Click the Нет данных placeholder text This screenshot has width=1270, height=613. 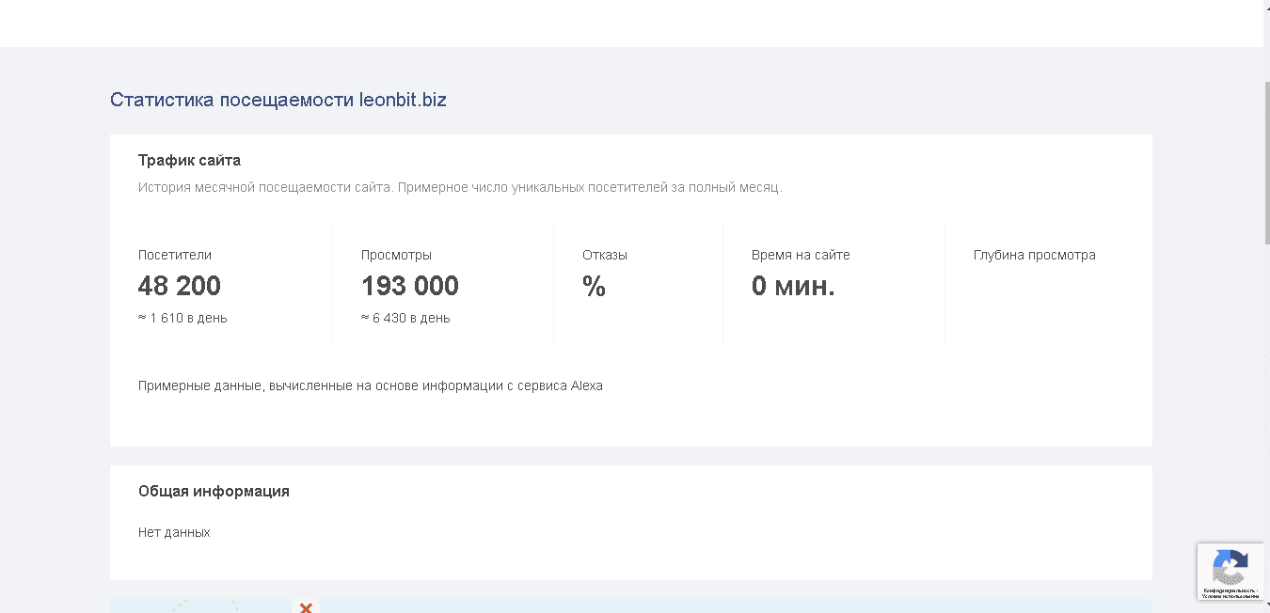[x=174, y=531]
